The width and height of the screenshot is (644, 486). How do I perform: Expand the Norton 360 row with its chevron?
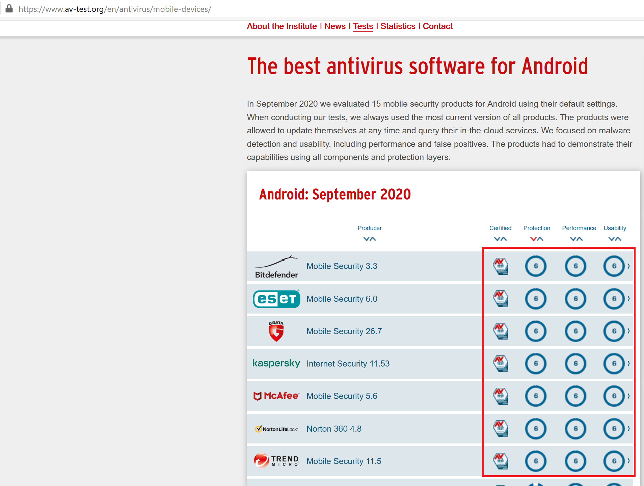pos(629,429)
